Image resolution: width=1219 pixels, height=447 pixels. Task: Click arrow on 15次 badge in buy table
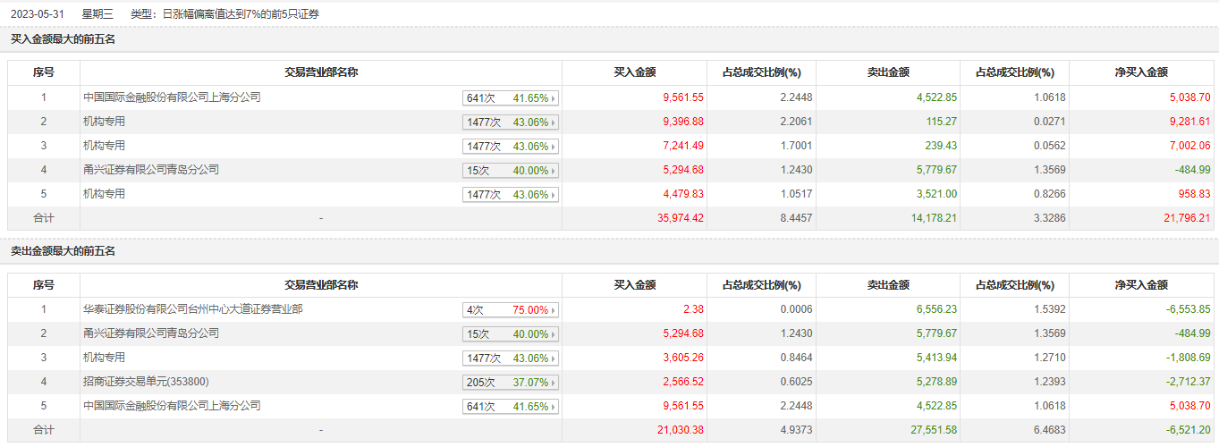pos(554,171)
